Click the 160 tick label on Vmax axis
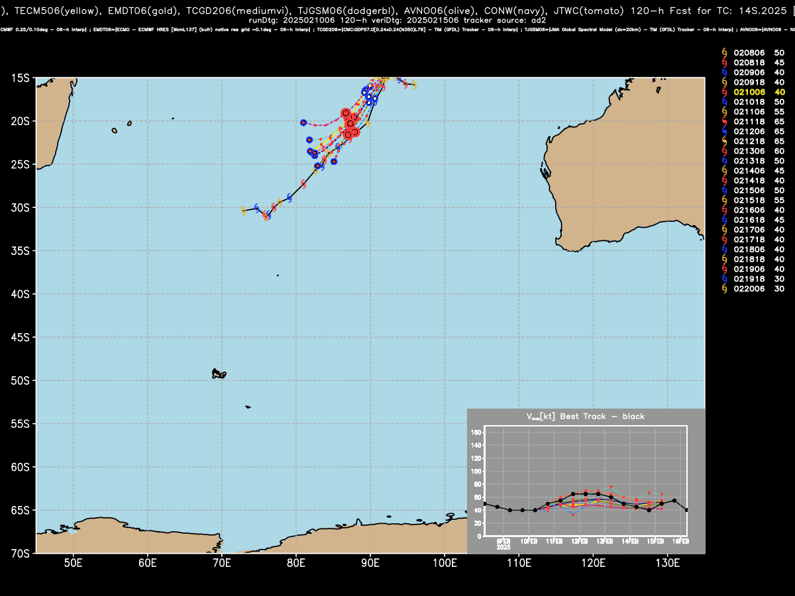This screenshot has height=596, width=795. coord(475,432)
